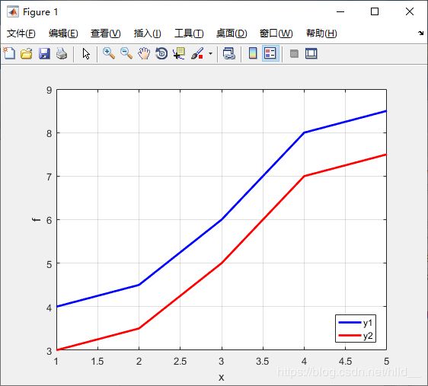
Task: Click the blue y1 line sample in legend
Action: [x=350, y=323]
